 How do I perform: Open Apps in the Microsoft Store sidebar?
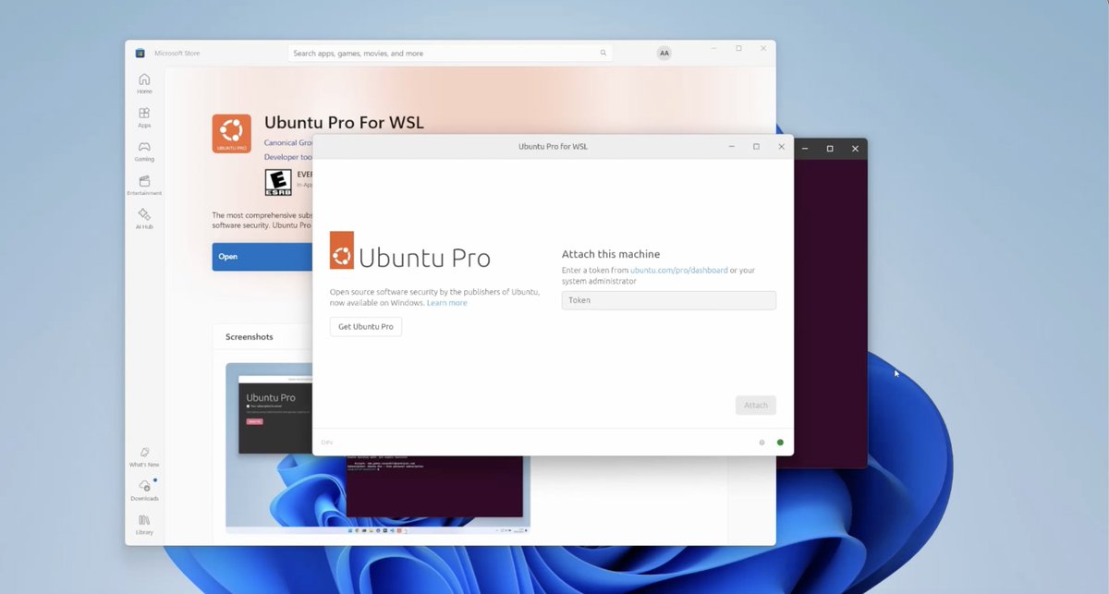(145, 117)
